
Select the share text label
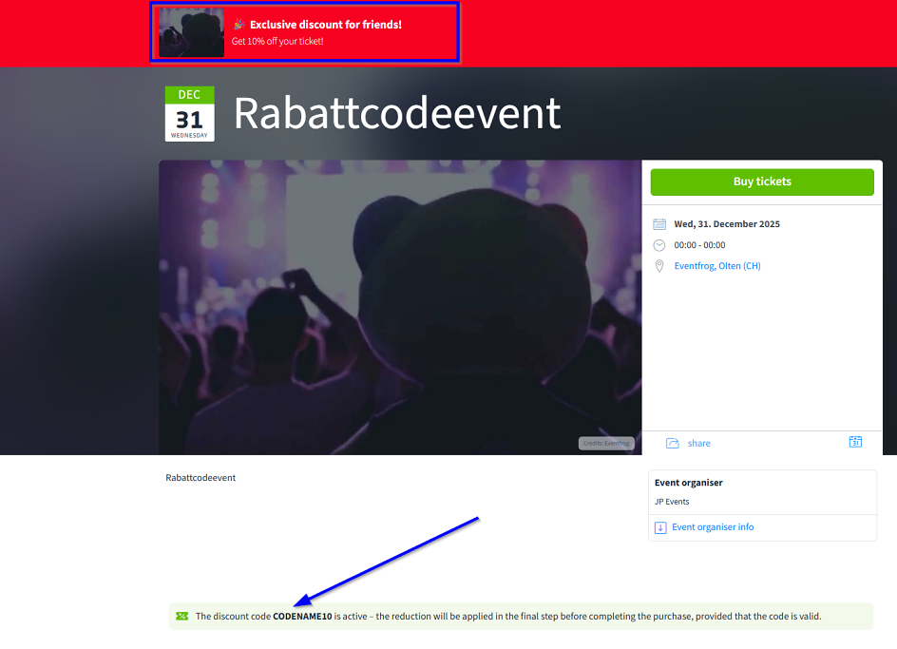tap(698, 444)
